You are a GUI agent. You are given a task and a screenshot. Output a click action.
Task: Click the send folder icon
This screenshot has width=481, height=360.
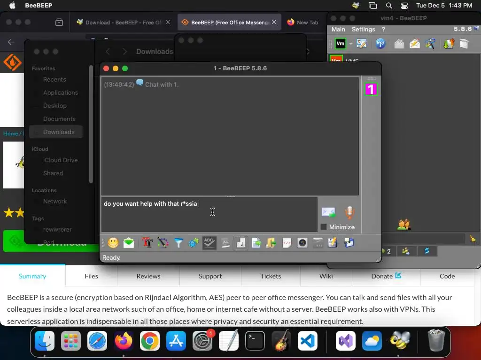(x=271, y=243)
